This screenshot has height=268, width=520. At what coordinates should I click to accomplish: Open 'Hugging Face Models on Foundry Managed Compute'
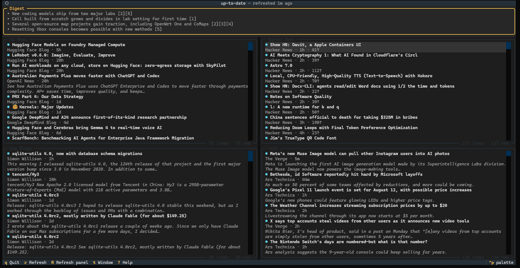point(68,45)
